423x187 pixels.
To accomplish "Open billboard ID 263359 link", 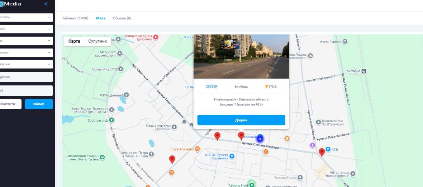I will pos(211,87).
